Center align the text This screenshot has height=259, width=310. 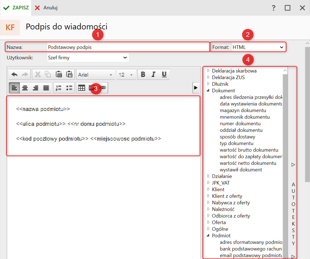click(x=25, y=88)
